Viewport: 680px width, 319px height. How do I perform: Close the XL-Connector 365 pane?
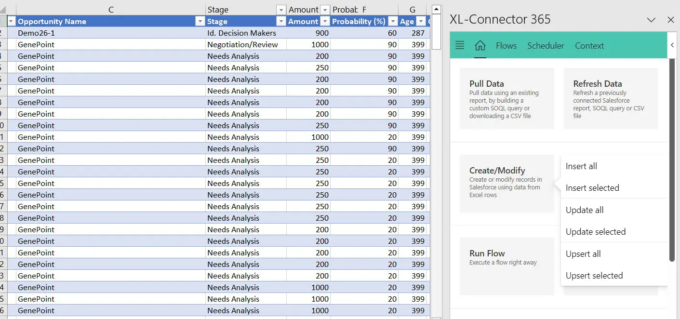[670, 20]
